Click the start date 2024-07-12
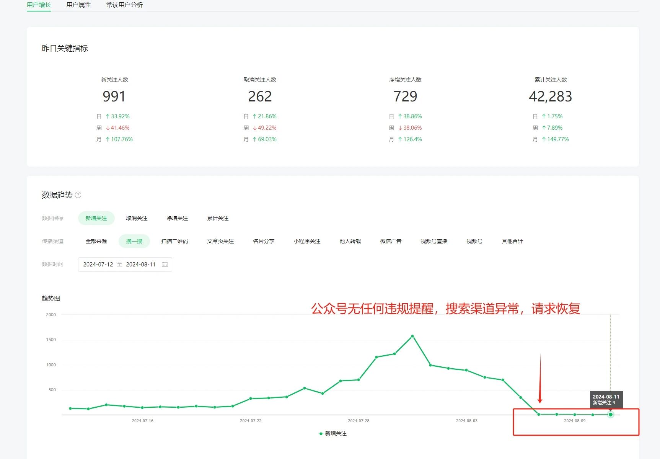 (x=98, y=265)
